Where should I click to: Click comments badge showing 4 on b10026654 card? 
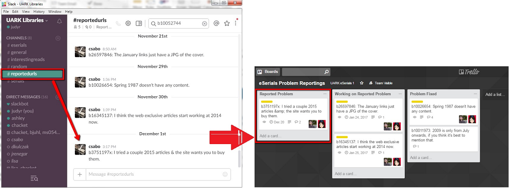[430, 117]
